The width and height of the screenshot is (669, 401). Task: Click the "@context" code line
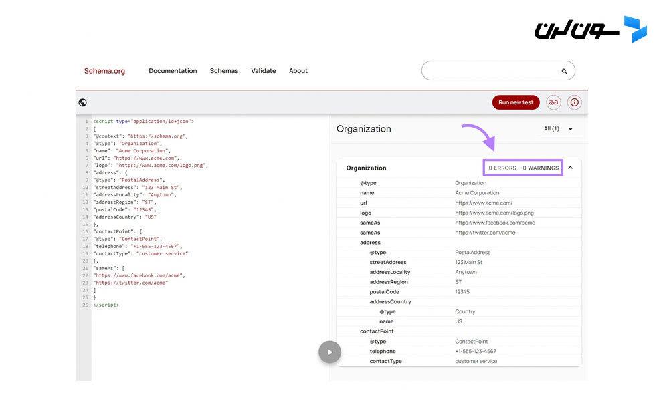140,136
